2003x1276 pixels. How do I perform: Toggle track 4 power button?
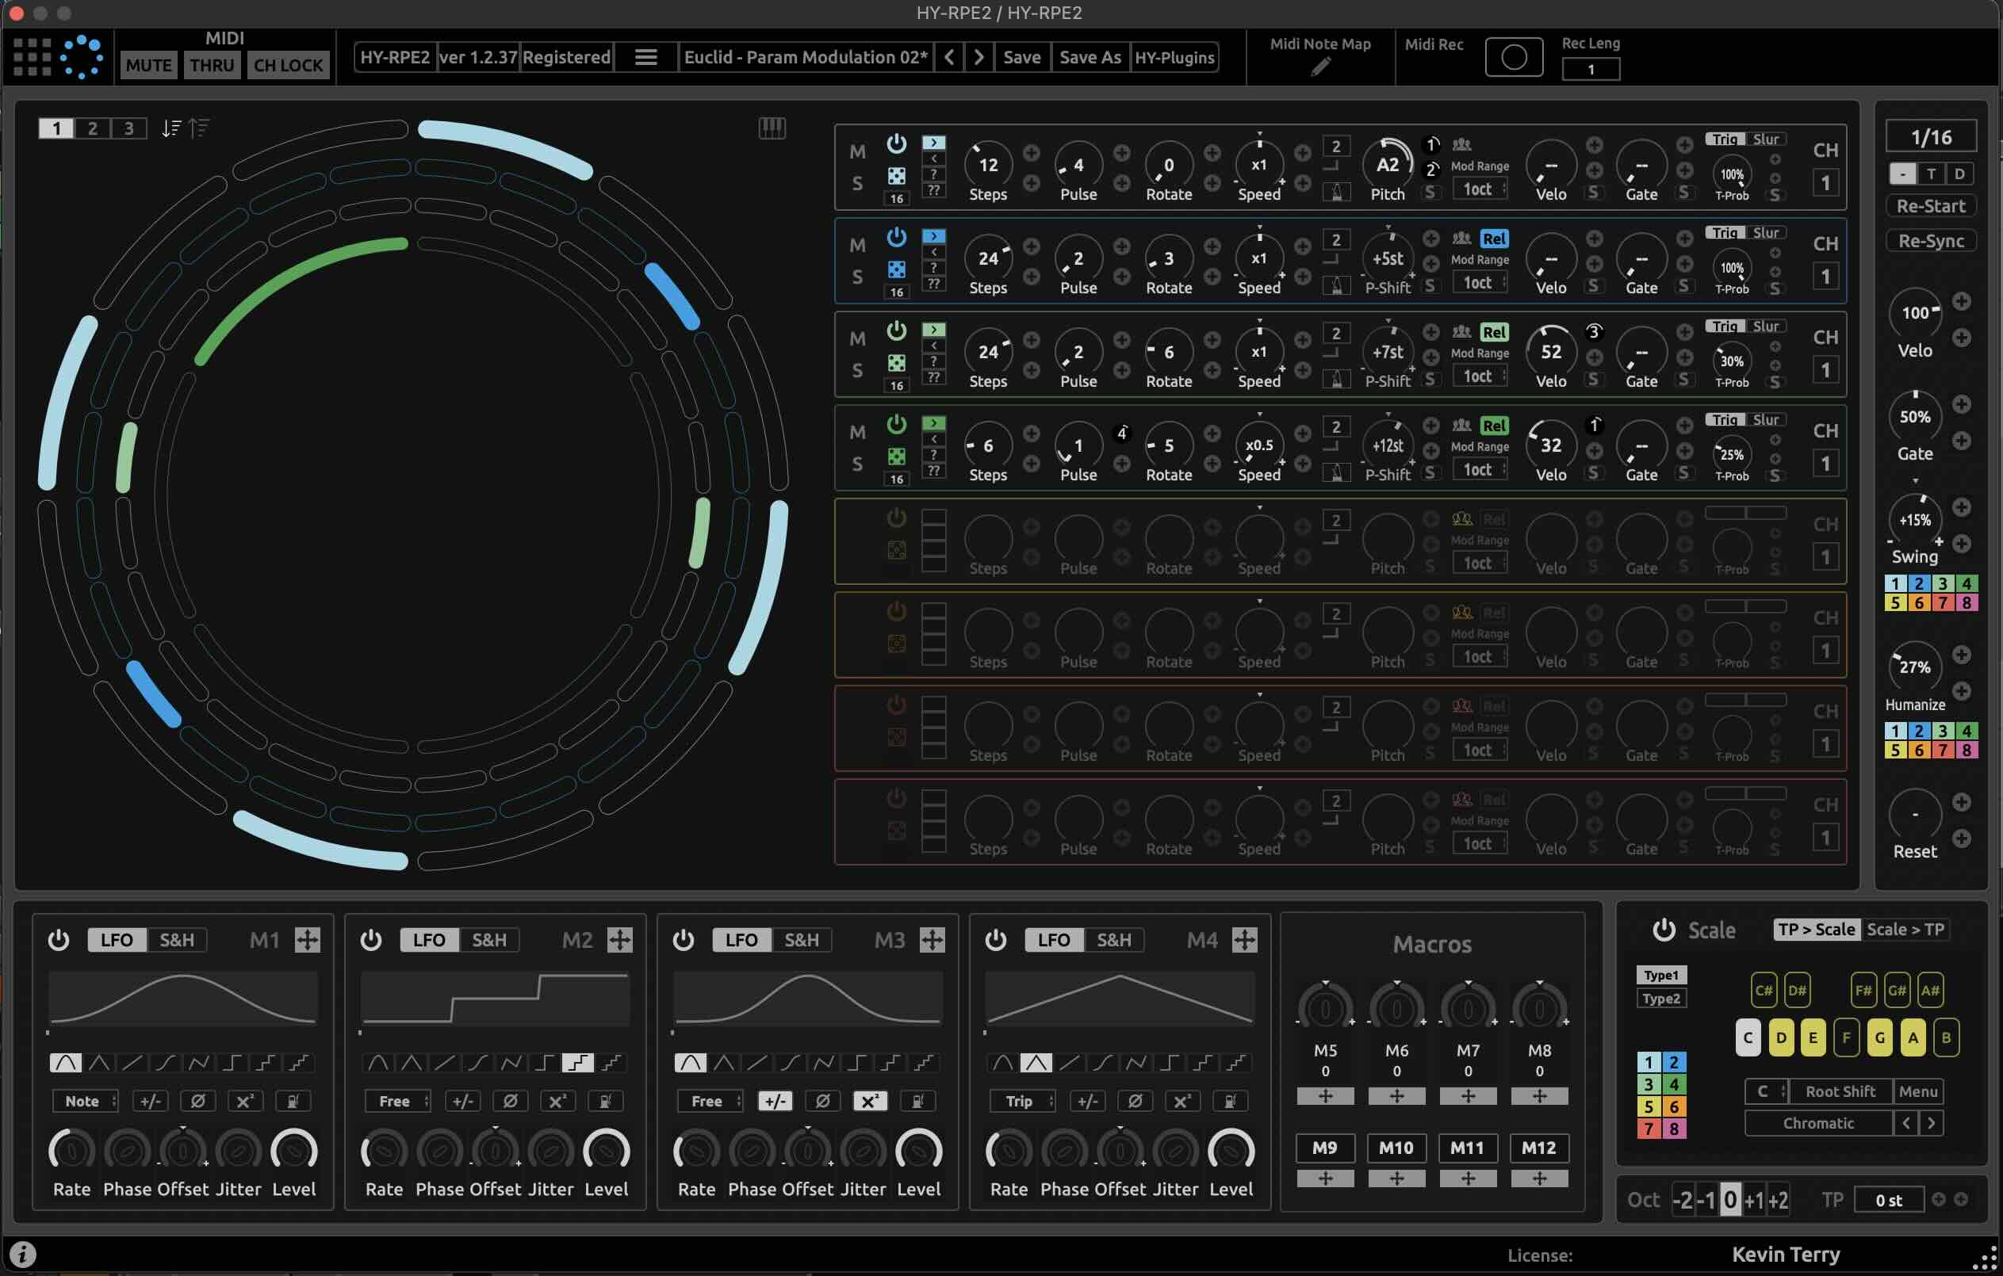[896, 425]
